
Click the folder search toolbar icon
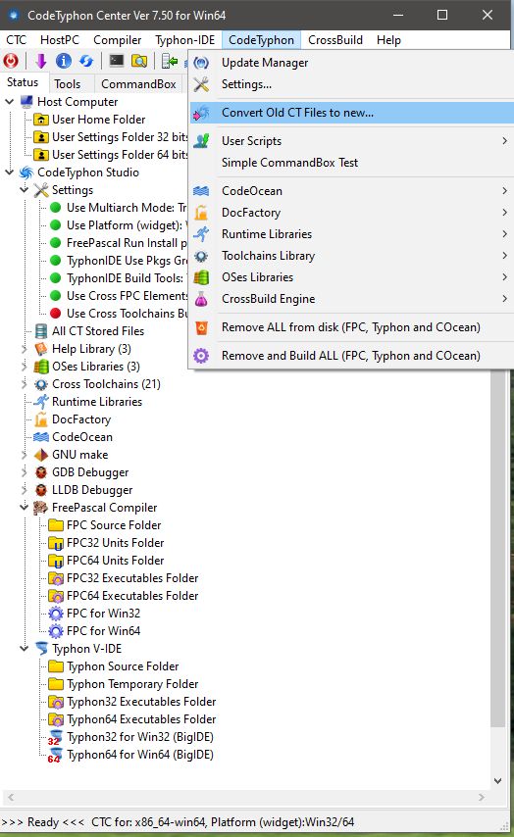click(139, 61)
